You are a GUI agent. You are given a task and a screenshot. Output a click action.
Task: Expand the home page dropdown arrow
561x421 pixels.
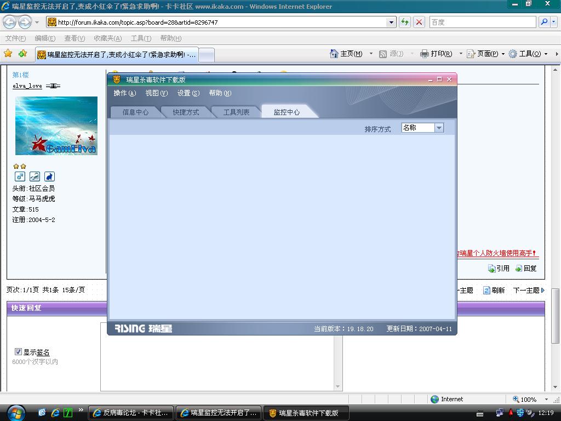tap(371, 54)
